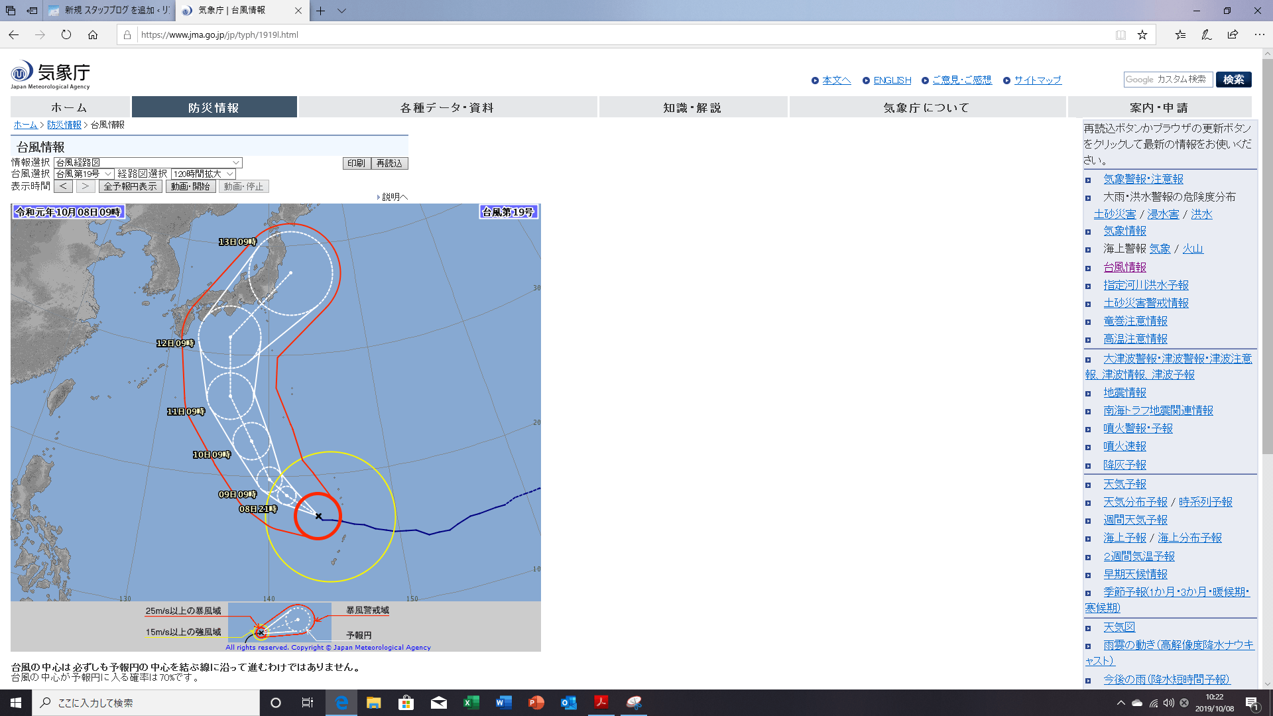Click the 再読込 reload button
This screenshot has height=716, width=1273.
coord(389,163)
